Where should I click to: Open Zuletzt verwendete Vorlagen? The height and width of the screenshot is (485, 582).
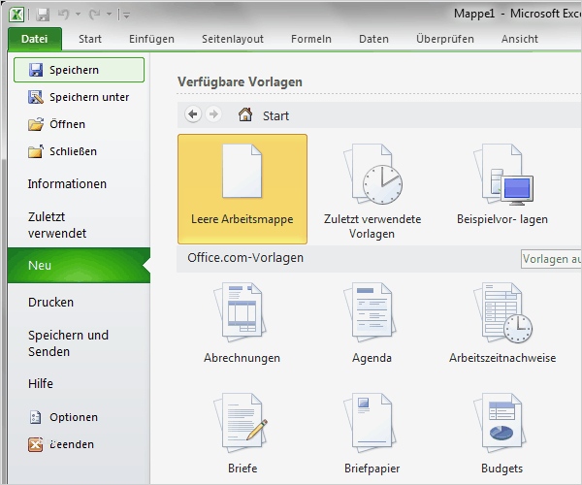372,189
